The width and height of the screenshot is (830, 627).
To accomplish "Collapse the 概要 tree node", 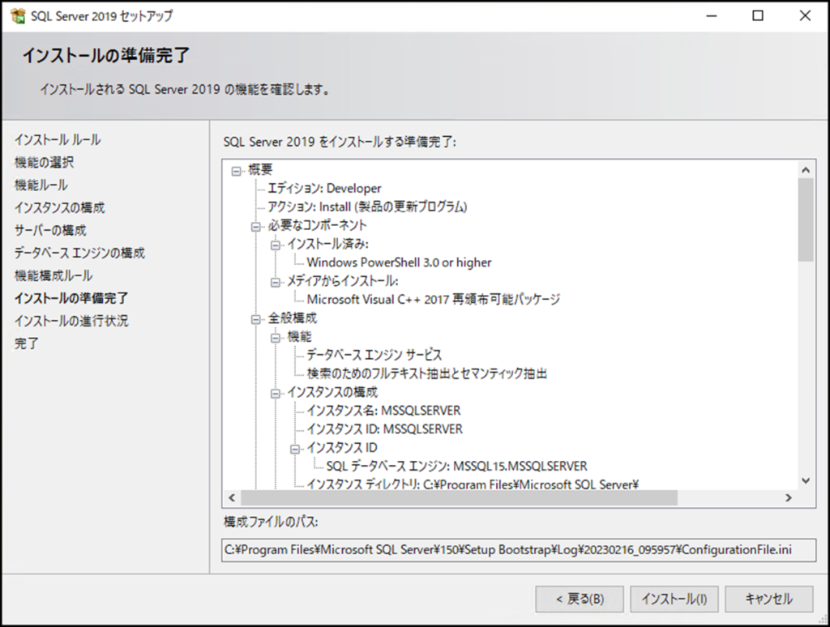I will click(x=236, y=171).
